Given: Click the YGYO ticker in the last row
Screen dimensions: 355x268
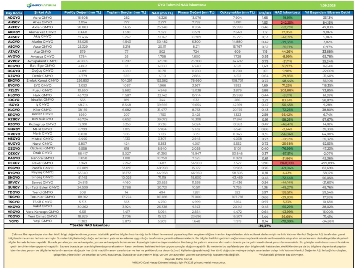Looking at the screenshot, I should pos(14,221).
